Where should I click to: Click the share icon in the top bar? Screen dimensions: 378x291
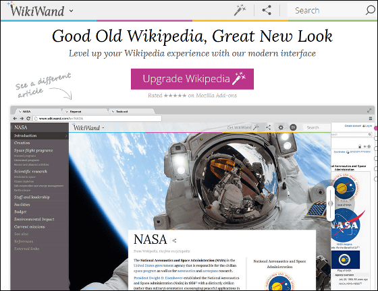(267, 10)
